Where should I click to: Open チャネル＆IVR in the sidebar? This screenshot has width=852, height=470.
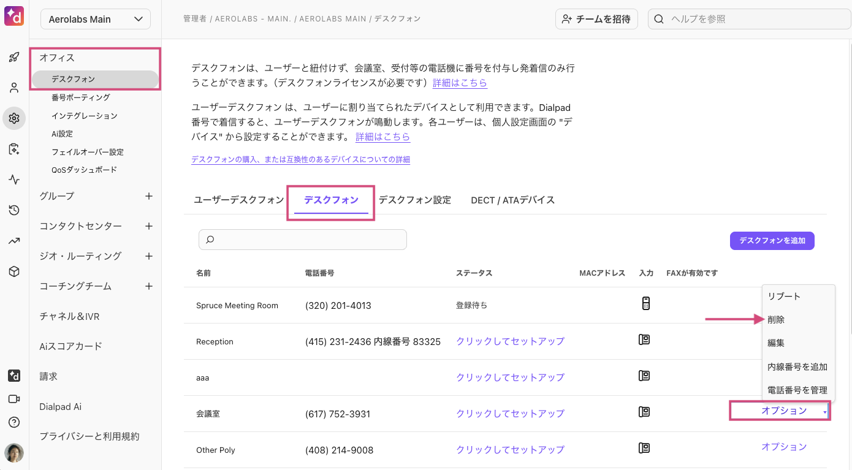point(69,316)
